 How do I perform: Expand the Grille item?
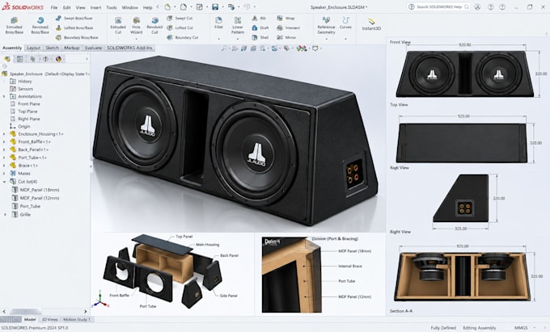(x=5, y=214)
